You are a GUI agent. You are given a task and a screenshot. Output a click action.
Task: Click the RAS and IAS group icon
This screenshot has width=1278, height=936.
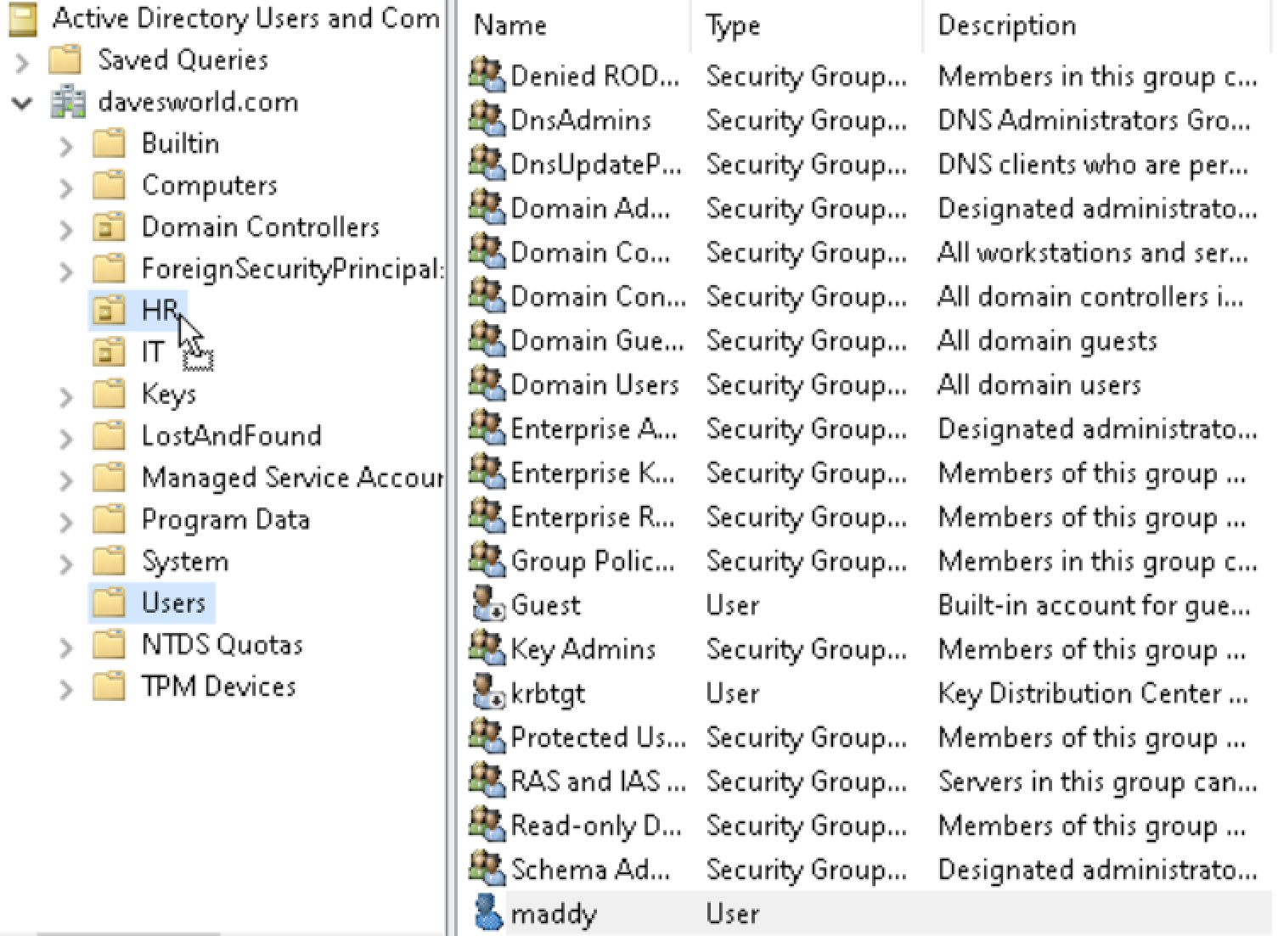click(x=487, y=781)
